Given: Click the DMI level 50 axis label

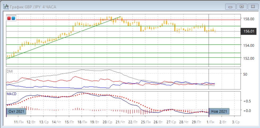Looking at the screenshot, I should click(245, 74).
